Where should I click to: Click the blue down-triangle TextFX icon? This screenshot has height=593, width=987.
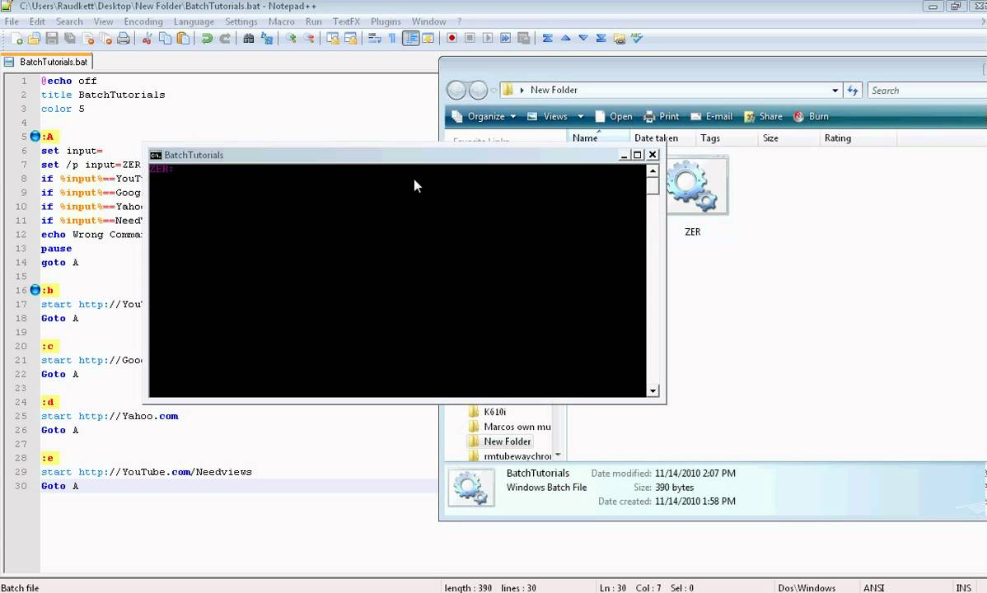pos(583,39)
